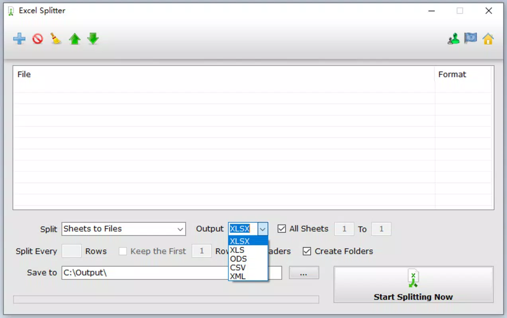
Task: Enable the Keep the First rows checkbox
Action: coord(123,251)
